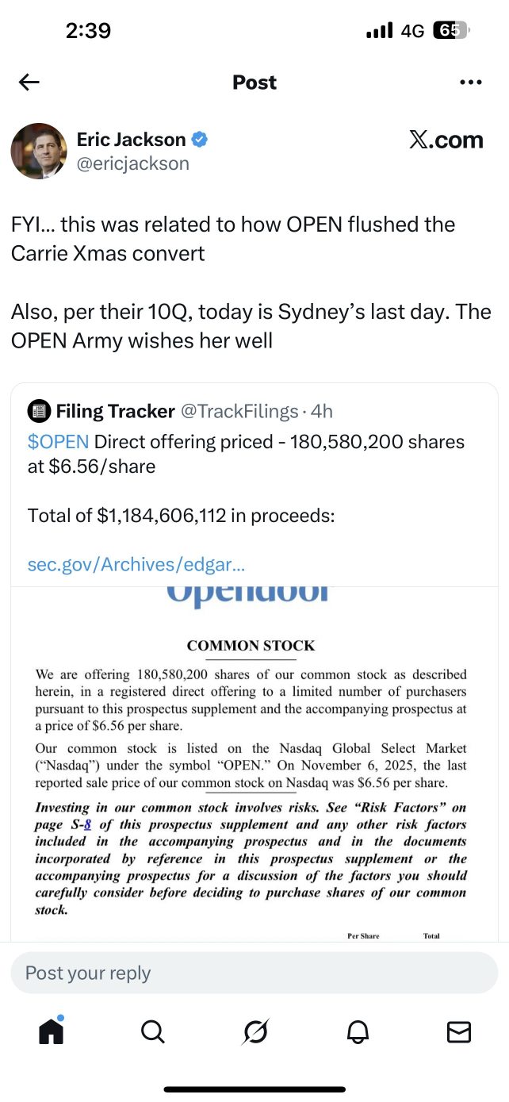Tap the back arrow icon

pos(29,83)
